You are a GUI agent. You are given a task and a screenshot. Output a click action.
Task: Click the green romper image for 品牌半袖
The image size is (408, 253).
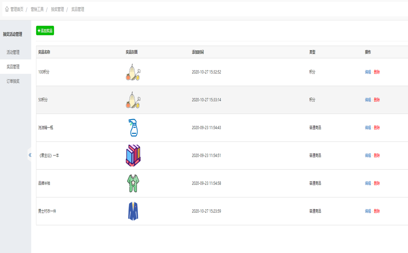pos(133,183)
